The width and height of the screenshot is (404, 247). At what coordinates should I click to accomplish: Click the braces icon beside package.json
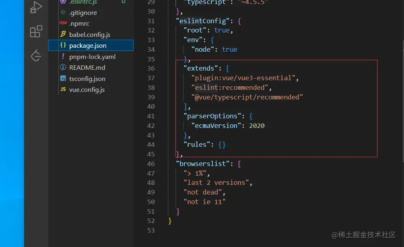coord(63,45)
